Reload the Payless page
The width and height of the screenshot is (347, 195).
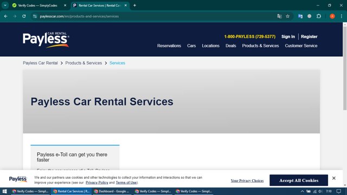[24, 16]
